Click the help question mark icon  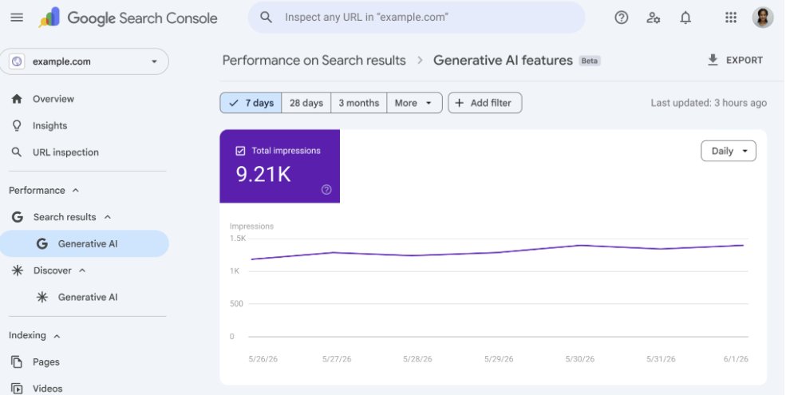tap(621, 18)
